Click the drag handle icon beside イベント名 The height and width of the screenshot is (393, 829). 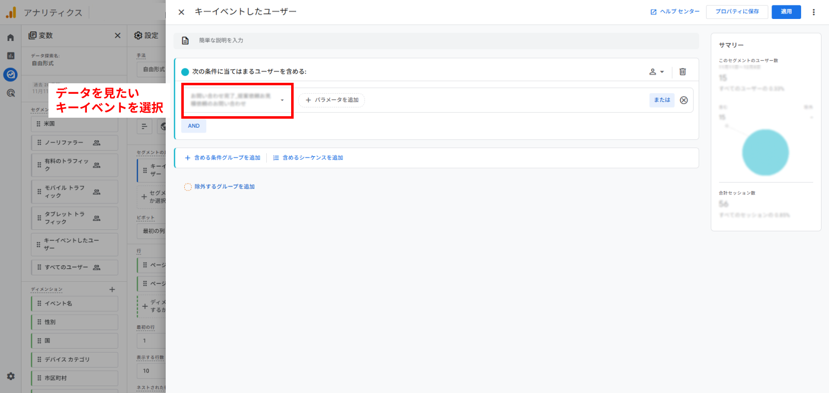[39, 303]
